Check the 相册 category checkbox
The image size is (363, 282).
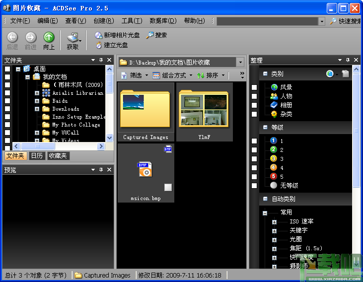(x=254, y=105)
